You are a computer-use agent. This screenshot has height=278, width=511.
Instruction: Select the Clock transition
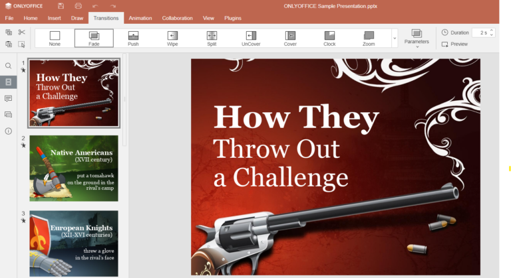pos(329,38)
